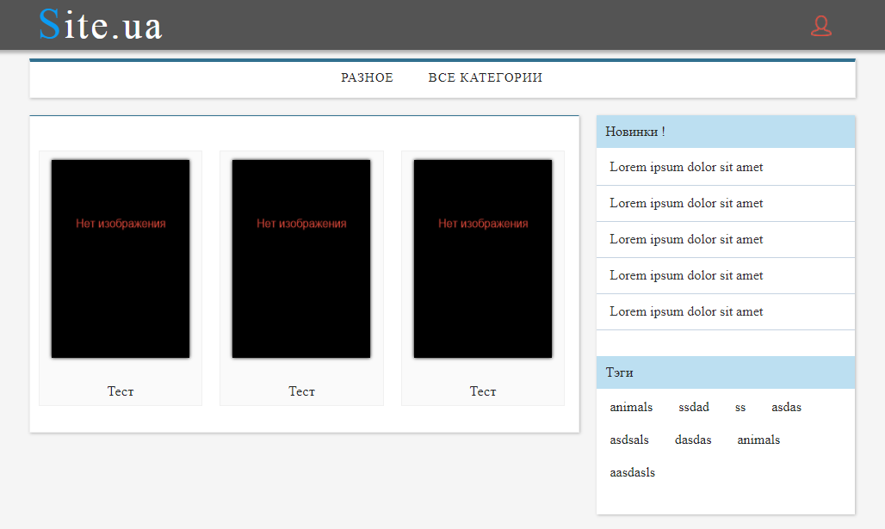
Task: Click the Site.ua logo
Action: click(x=101, y=25)
